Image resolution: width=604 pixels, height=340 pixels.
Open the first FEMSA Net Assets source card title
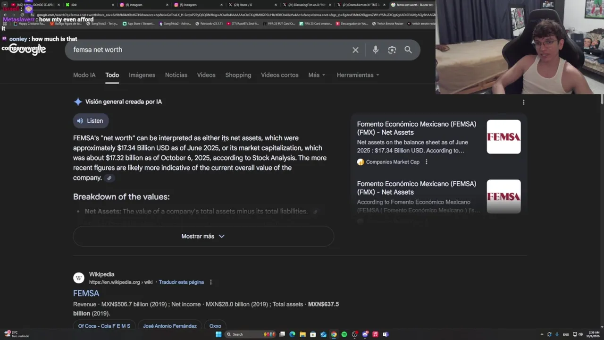(417, 128)
